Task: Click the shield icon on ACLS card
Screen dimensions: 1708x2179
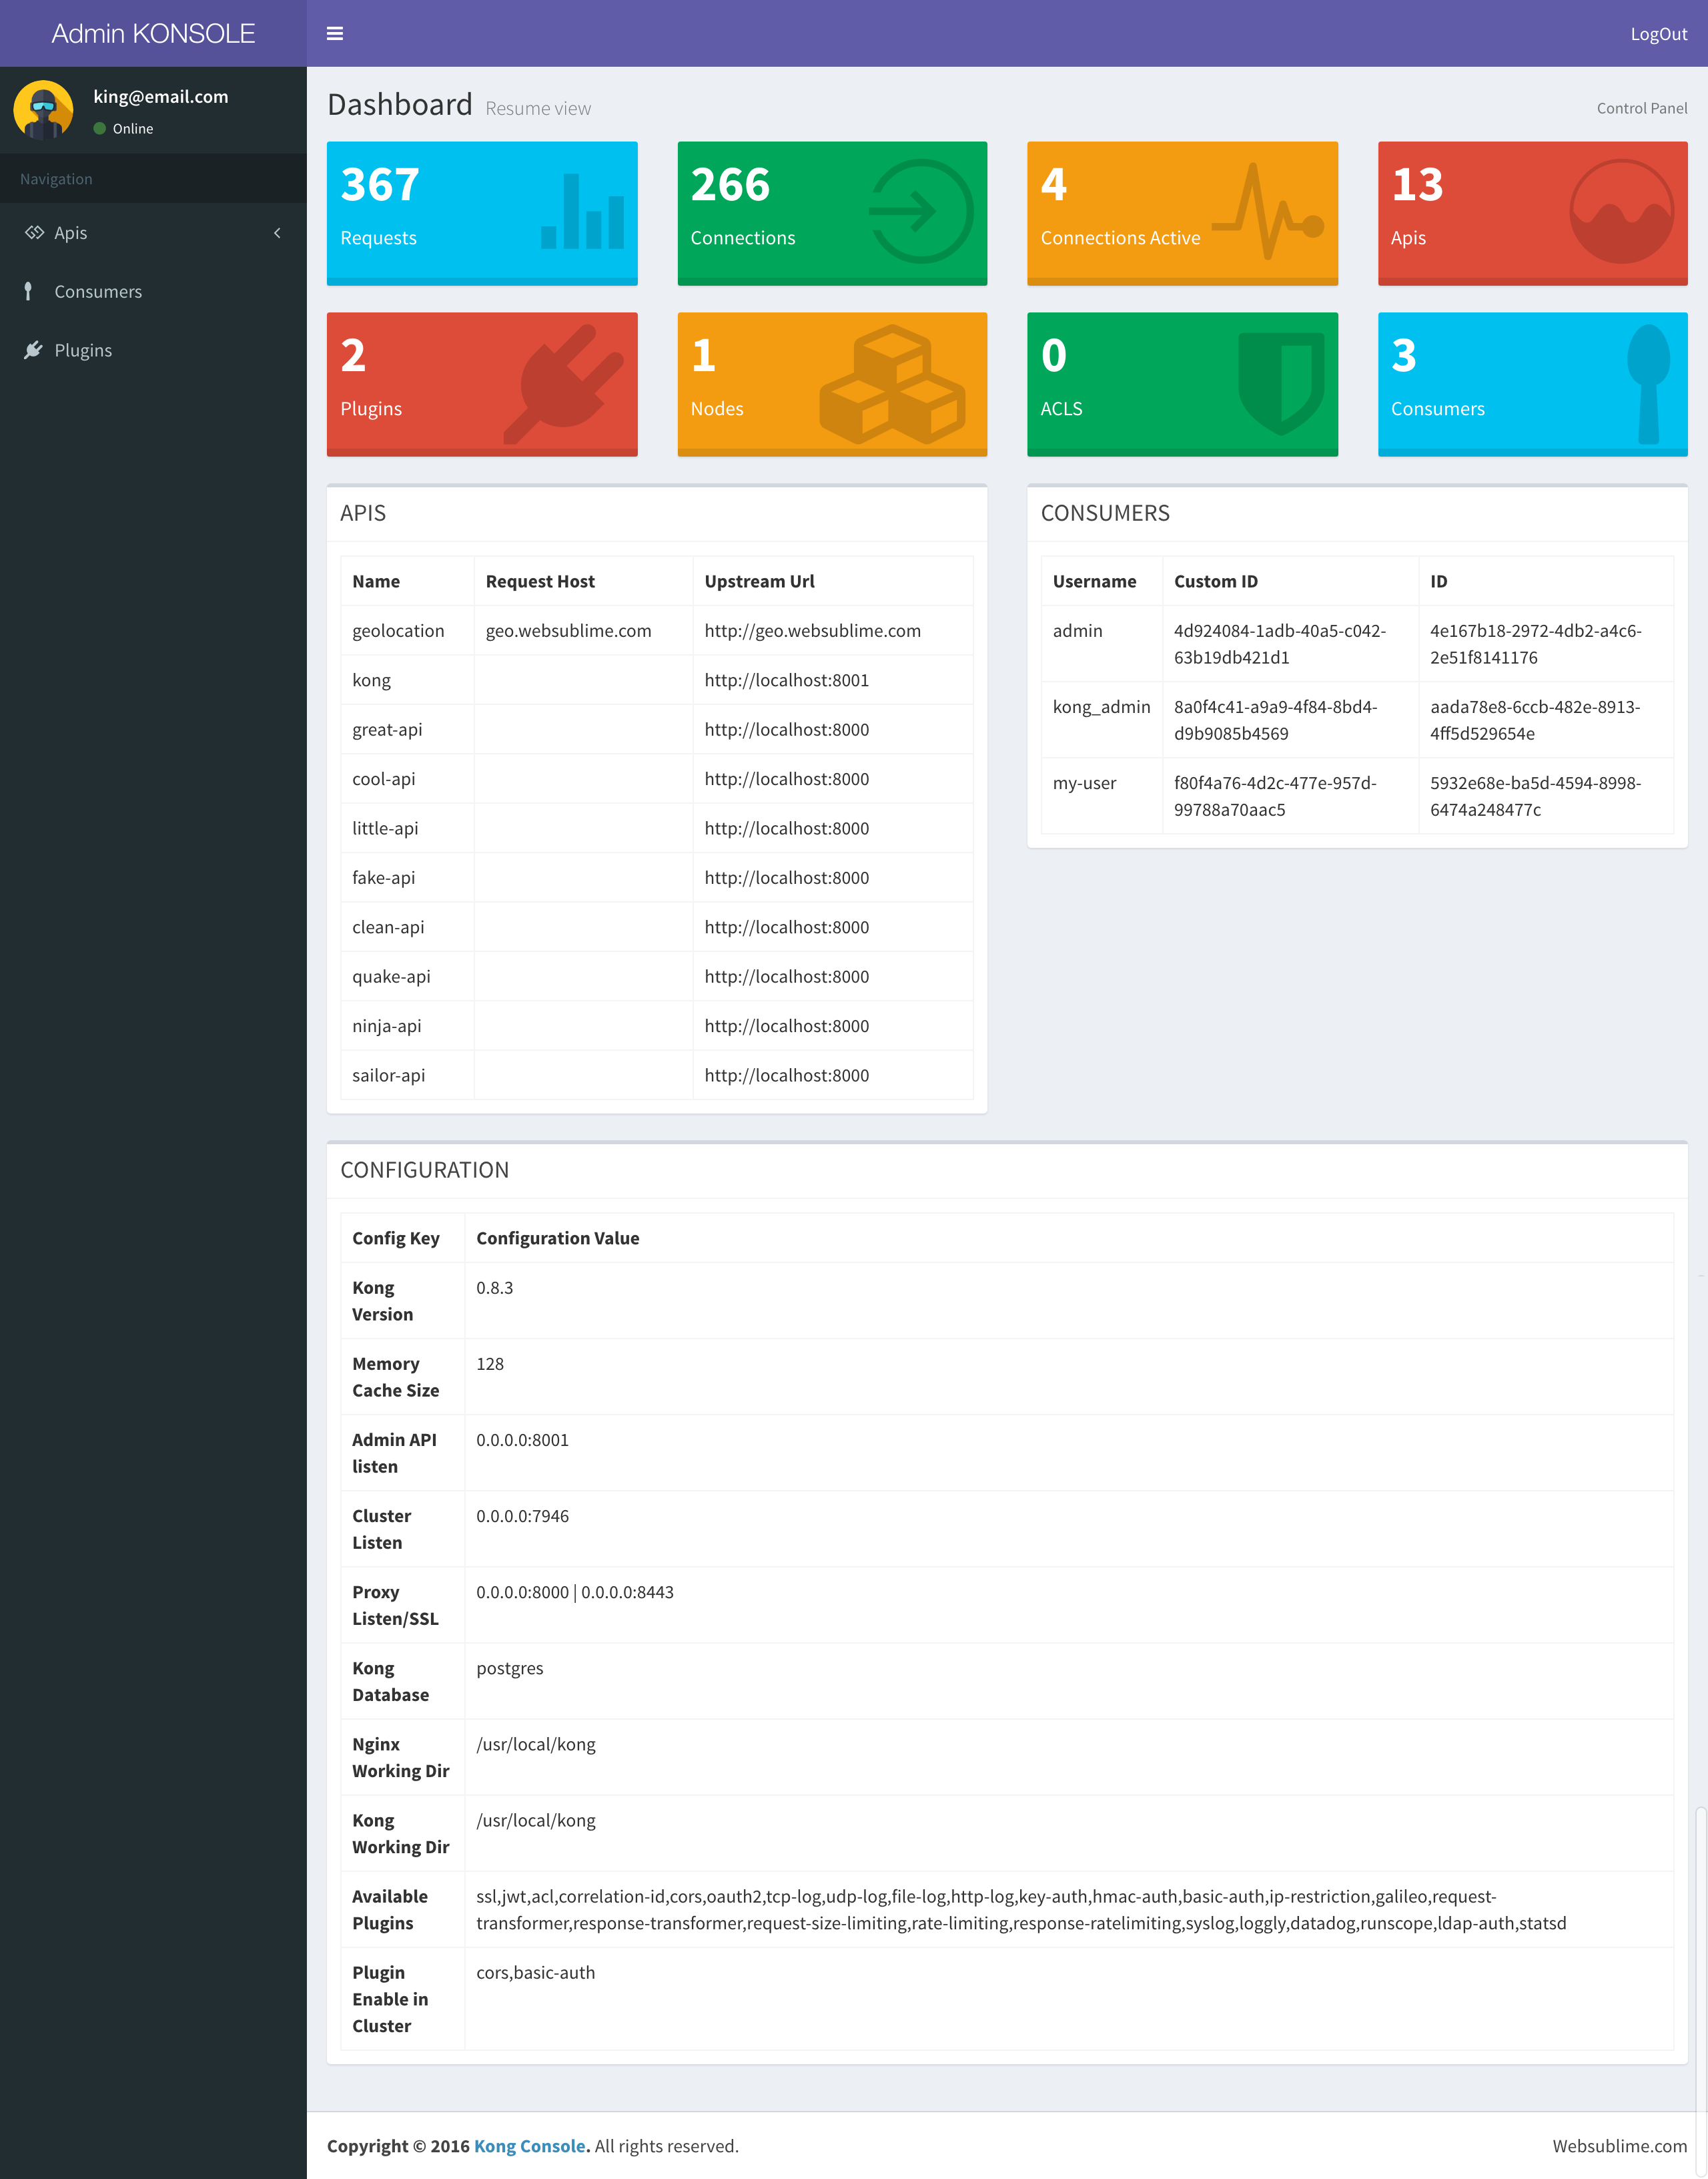Action: 1281,384
